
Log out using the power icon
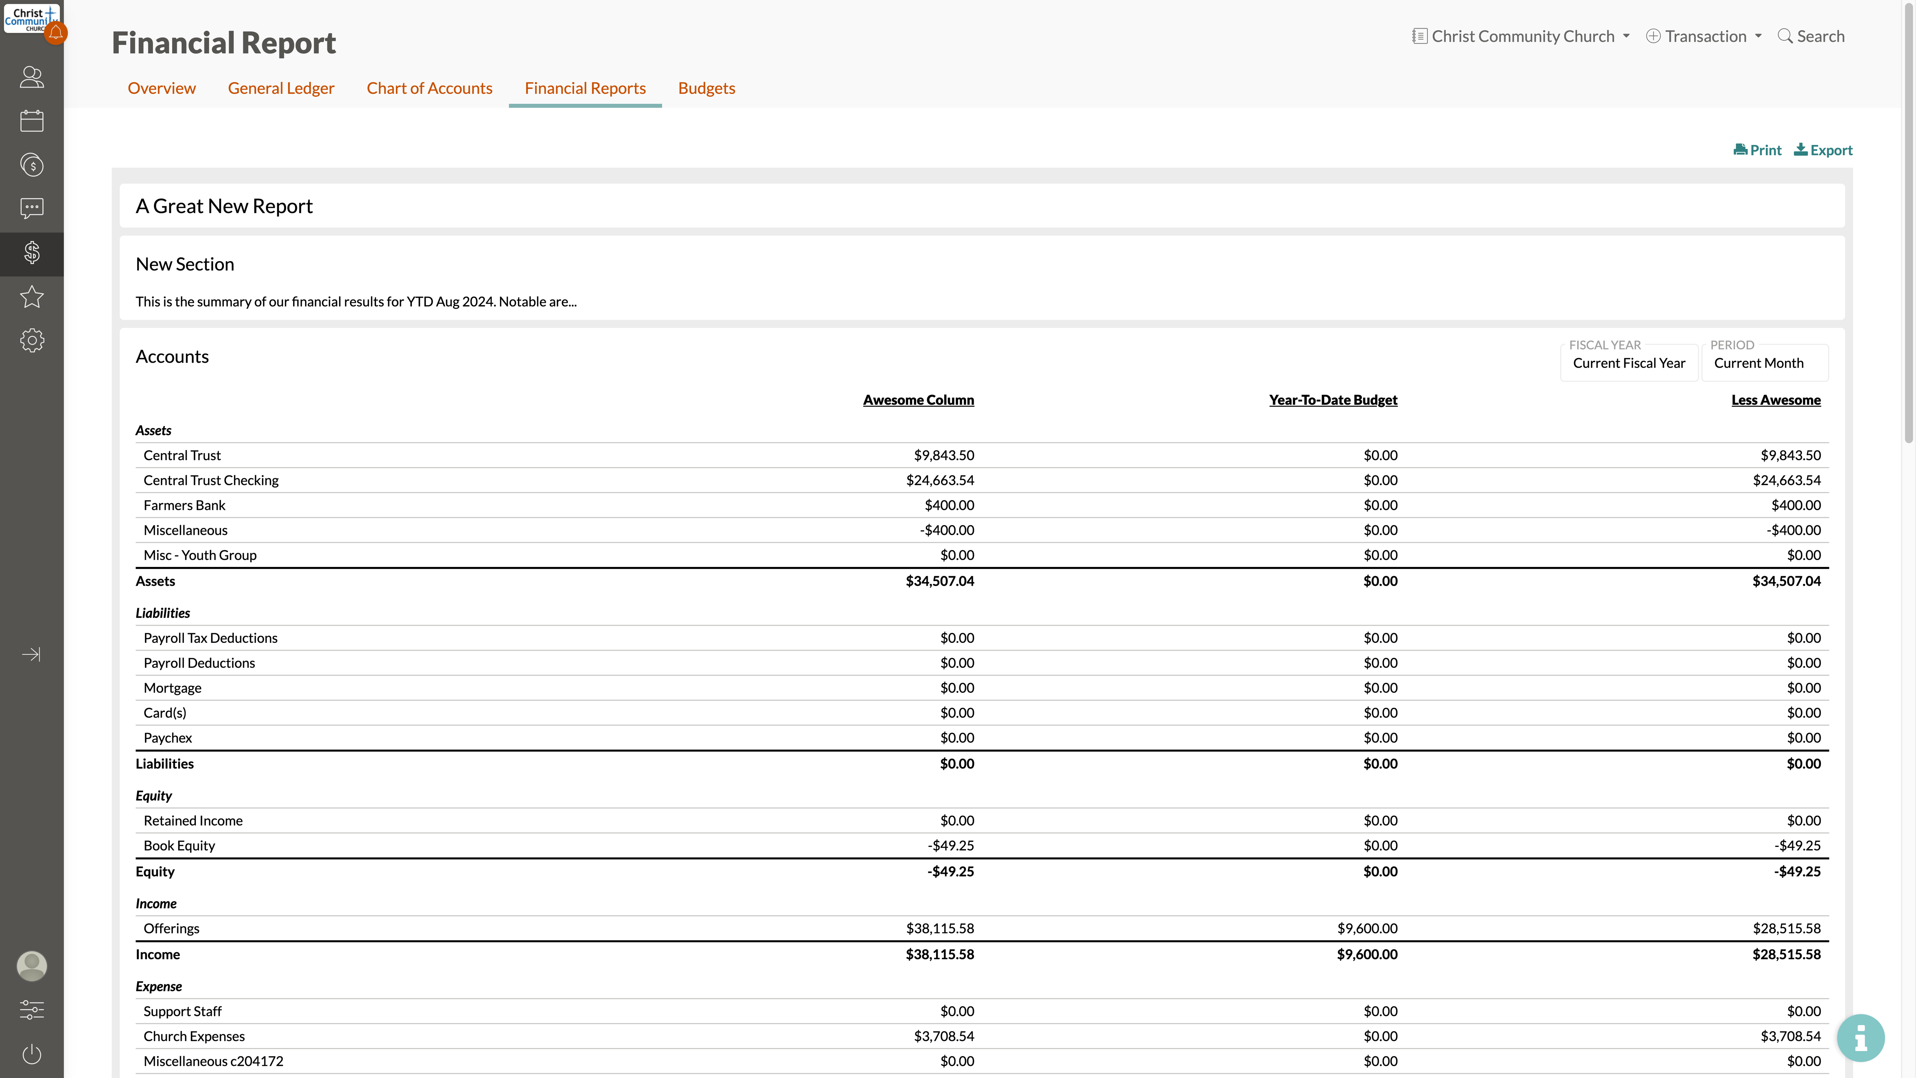[x=31, y=1054]
